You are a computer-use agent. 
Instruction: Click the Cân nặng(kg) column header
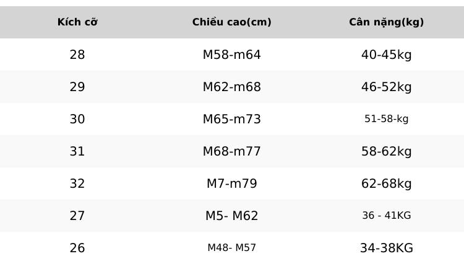386,22
